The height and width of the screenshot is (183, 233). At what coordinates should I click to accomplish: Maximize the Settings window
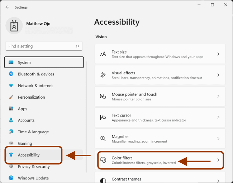tap(212, 5)
